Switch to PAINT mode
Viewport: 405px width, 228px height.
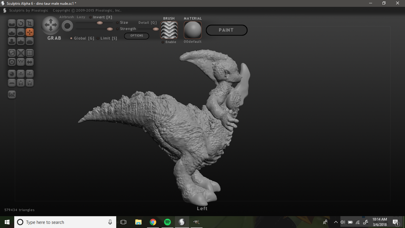[227, 30]
